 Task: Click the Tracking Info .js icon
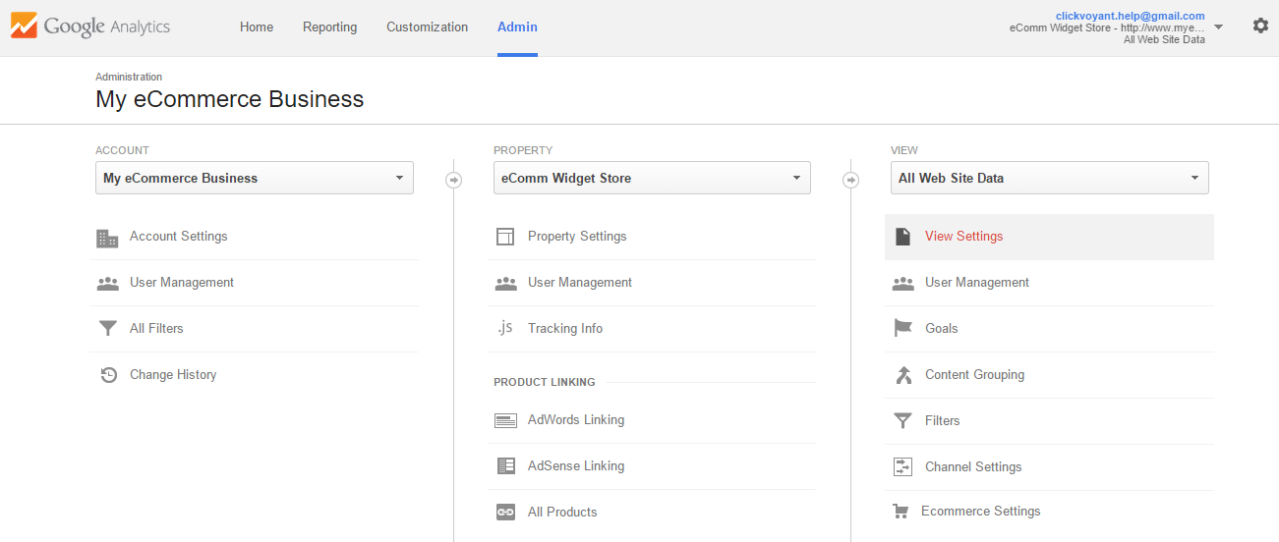(x=505, y=328)
